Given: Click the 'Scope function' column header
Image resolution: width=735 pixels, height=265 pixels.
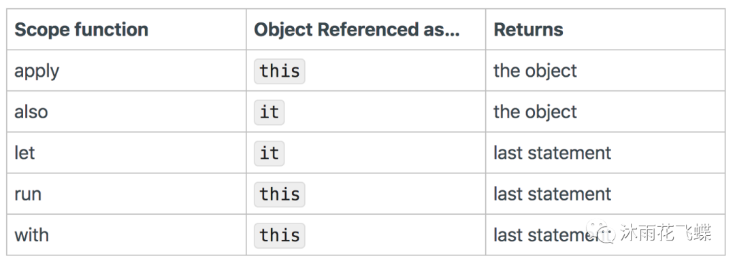Looking at the screenshot, I should tap(81, 29).
